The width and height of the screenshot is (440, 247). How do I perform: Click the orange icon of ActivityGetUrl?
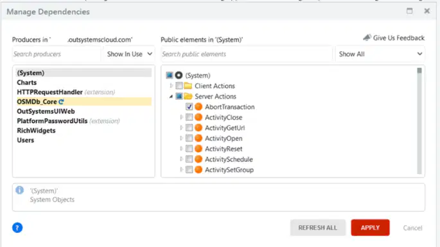click(198, 128)
